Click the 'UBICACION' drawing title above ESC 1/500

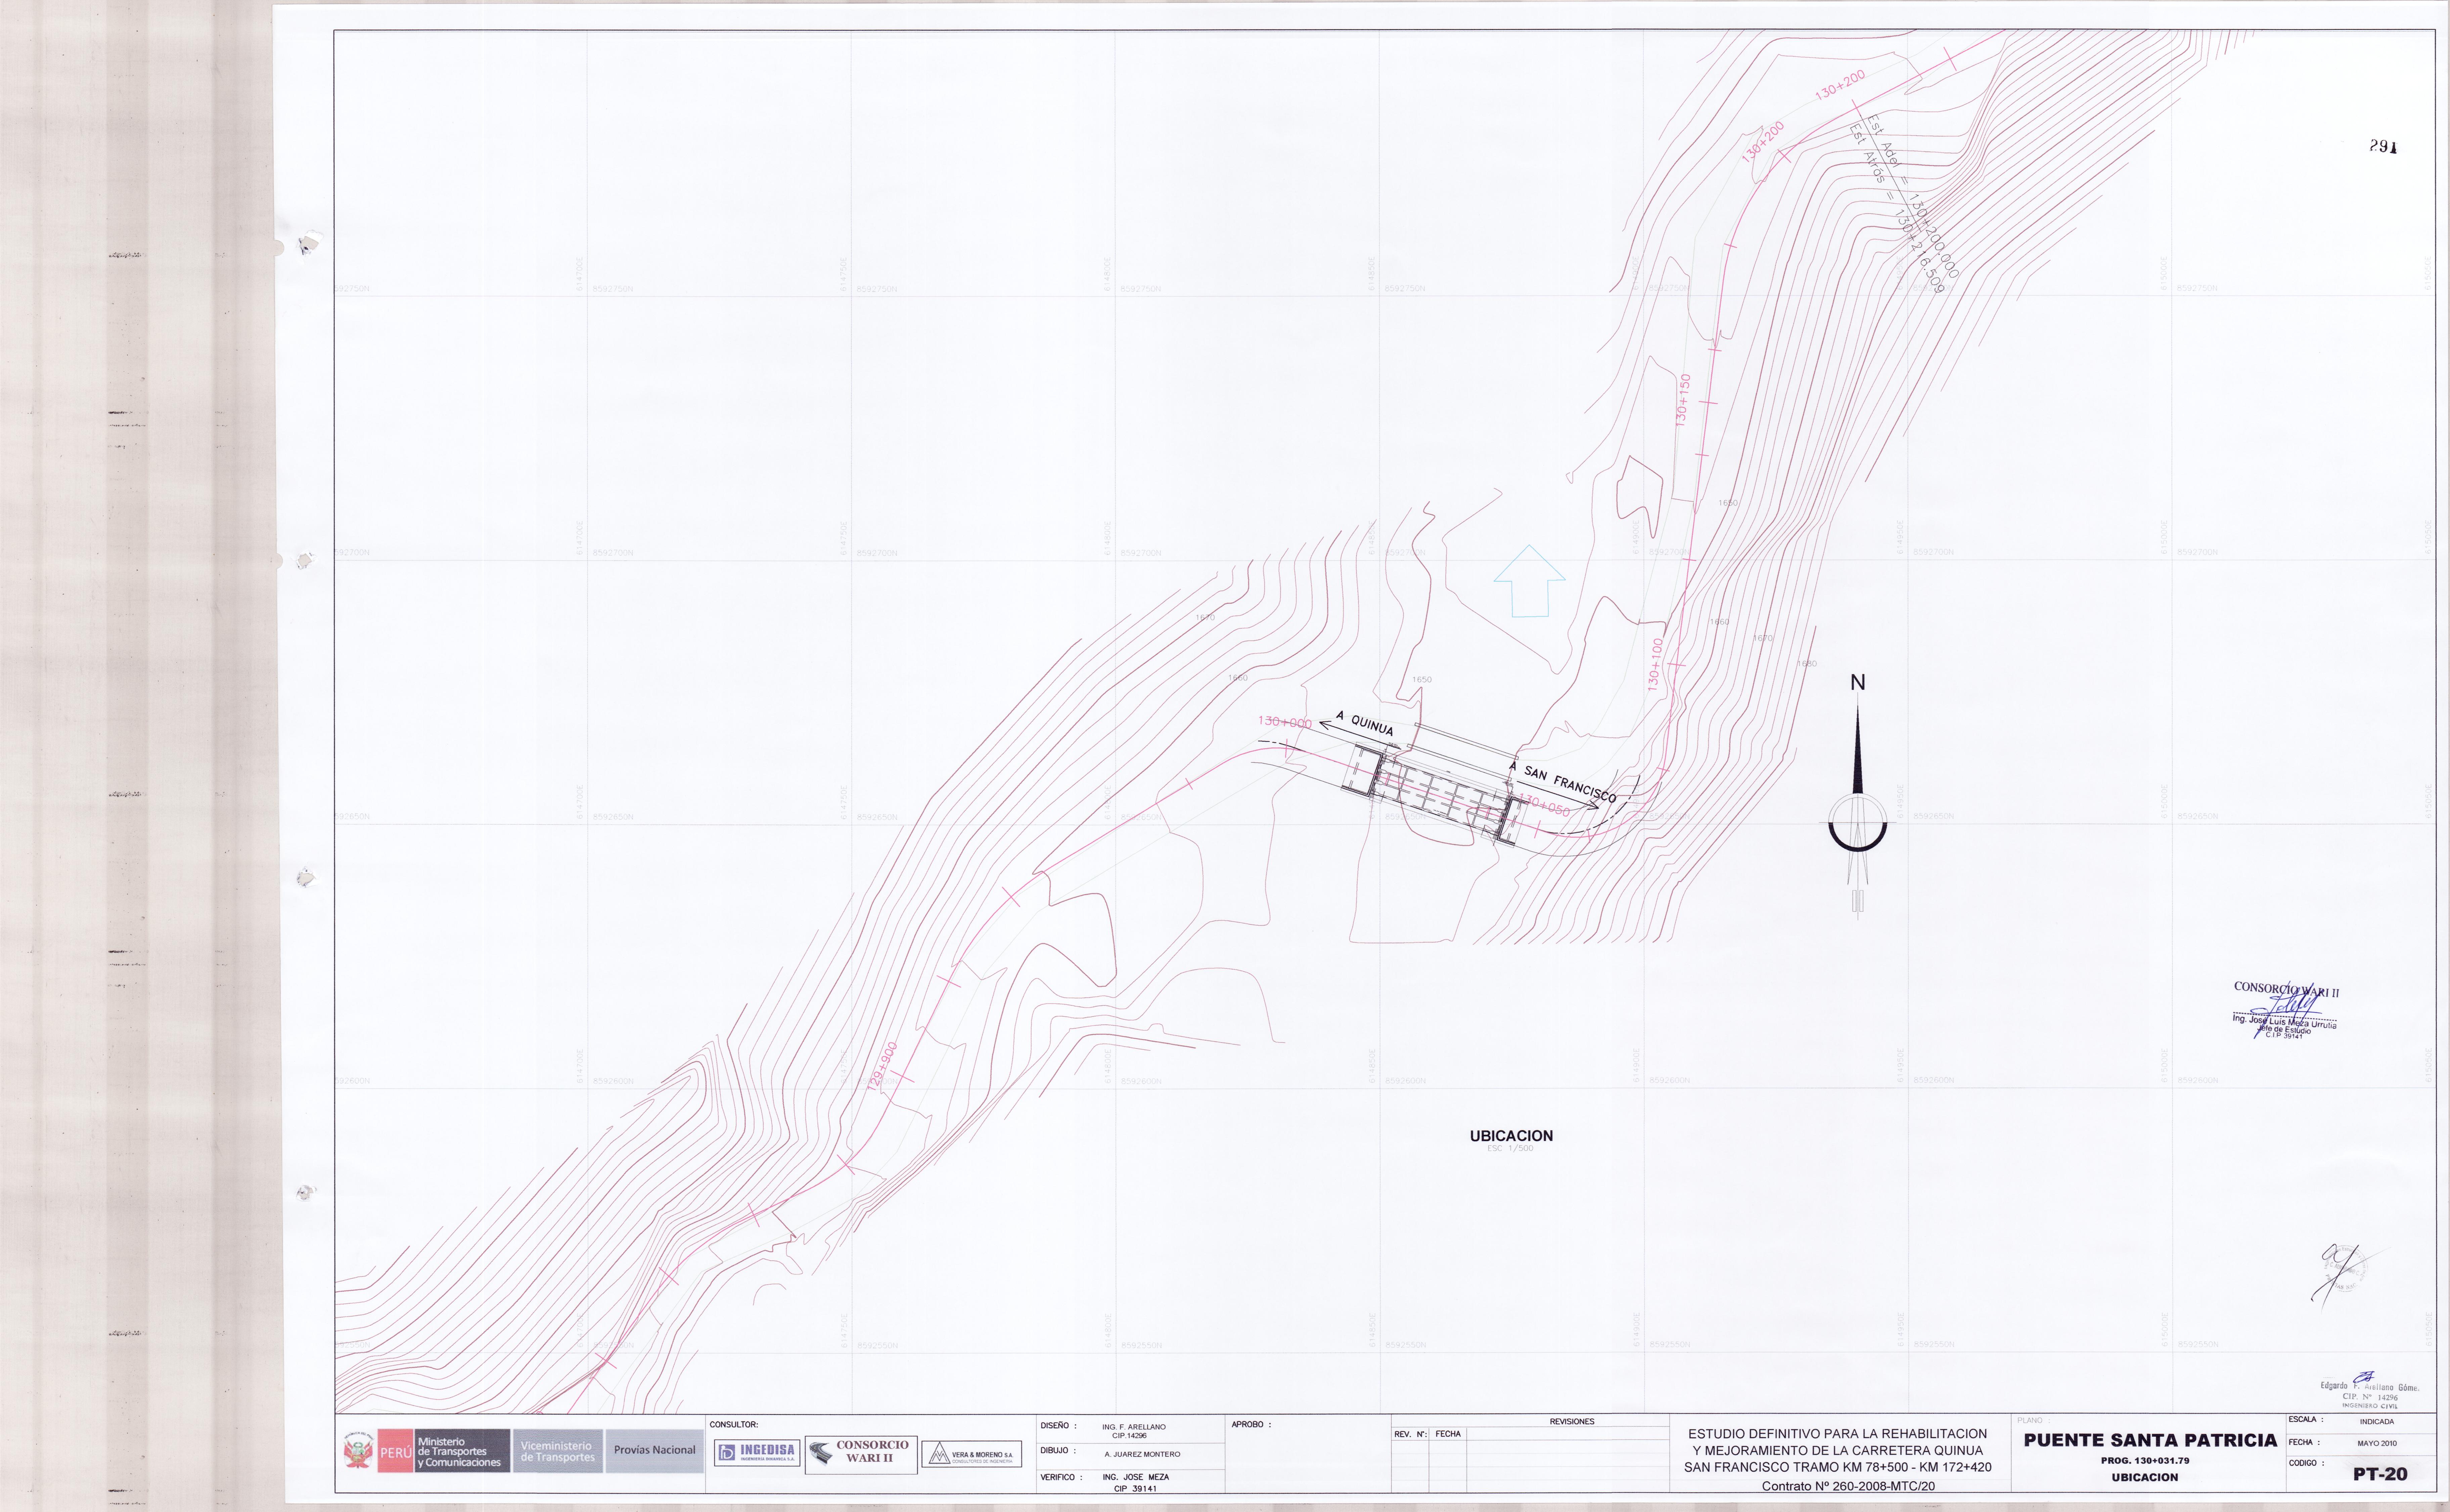point(1511,1136)
